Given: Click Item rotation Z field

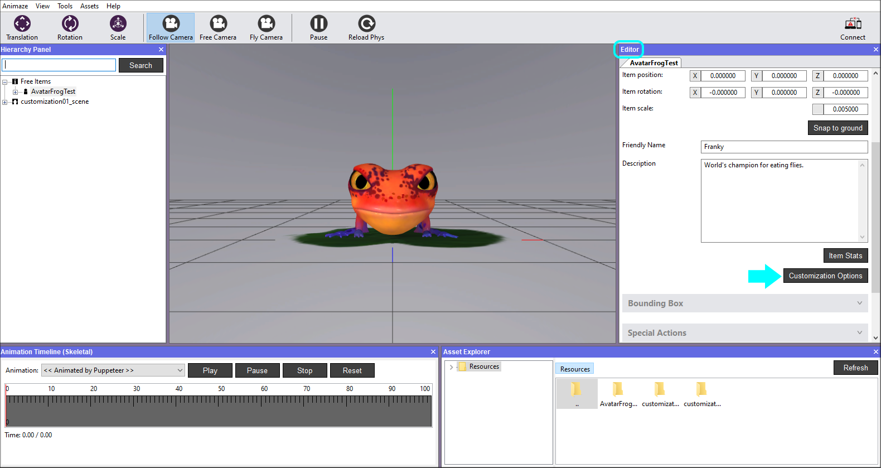Looking at the screenshot, I should 845,93.
